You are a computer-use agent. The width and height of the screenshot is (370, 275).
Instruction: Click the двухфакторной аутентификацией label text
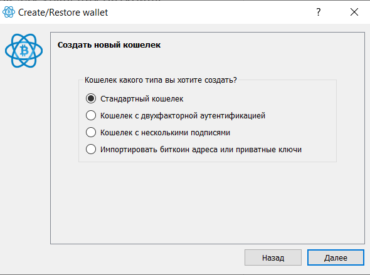(203, 116)
